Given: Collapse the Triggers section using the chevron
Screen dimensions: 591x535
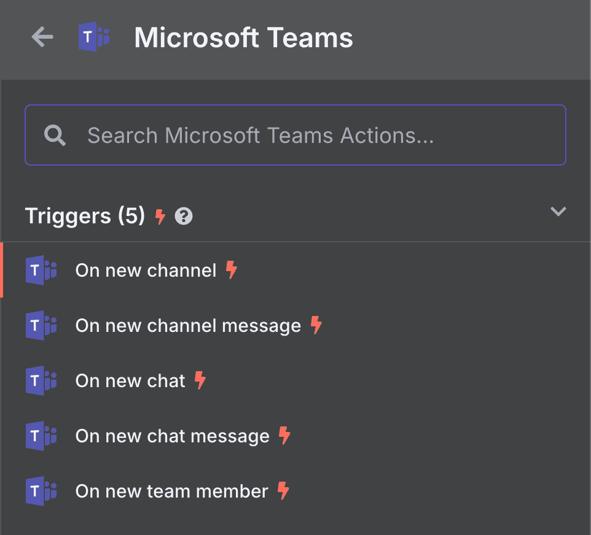Looking at the screenshot, I should [x=558, y=212].
